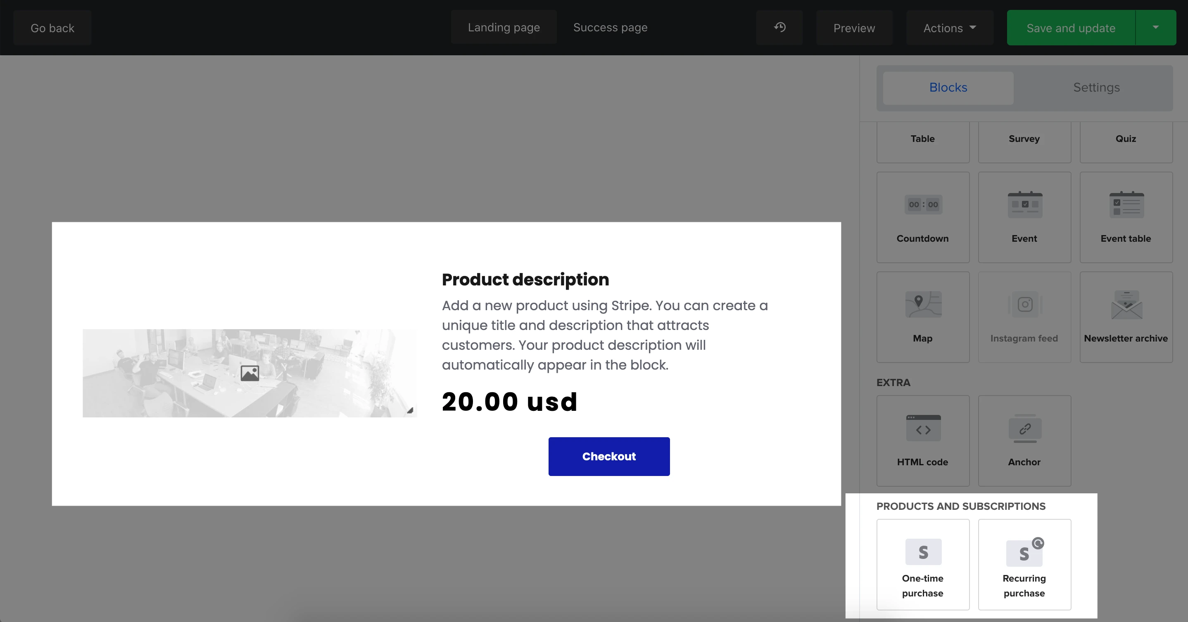Toggle to the Success page view

pos(611,28)
